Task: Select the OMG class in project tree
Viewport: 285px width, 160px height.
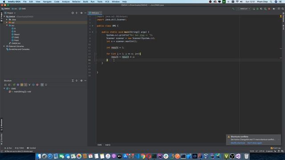Action: [x=15, y=37]
